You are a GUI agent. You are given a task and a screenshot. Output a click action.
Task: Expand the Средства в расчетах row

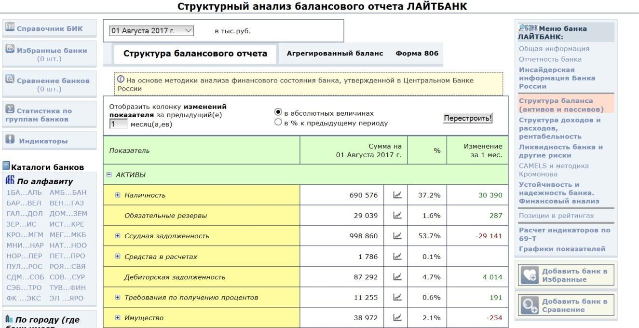click(x=118, y=256)
